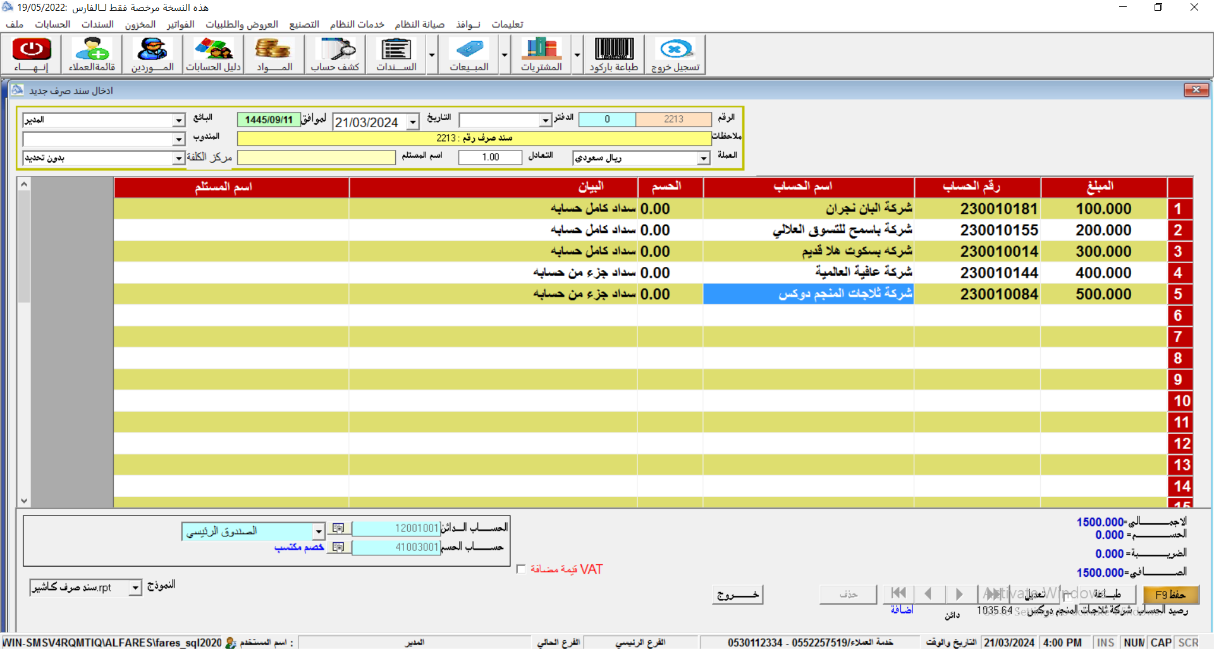The width and height of the screenshot is (1214, 649).
Task: Open the تعليمات menu
Action: coord(508,24)
